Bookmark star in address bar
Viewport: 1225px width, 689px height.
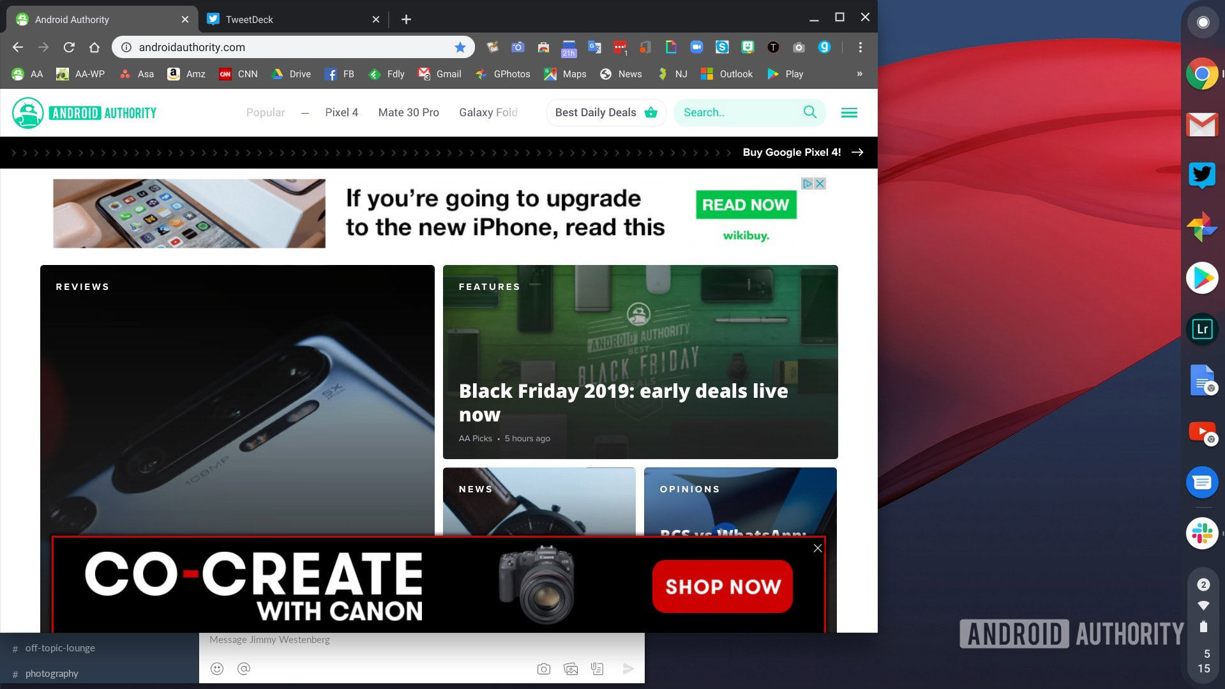tap(460, 47)
